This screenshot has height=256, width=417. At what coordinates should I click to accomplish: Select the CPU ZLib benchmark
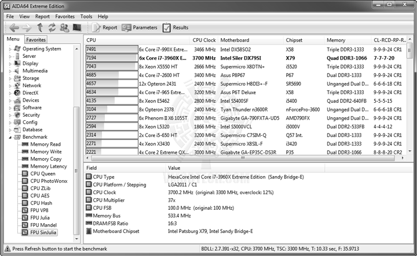click(40, 188)
